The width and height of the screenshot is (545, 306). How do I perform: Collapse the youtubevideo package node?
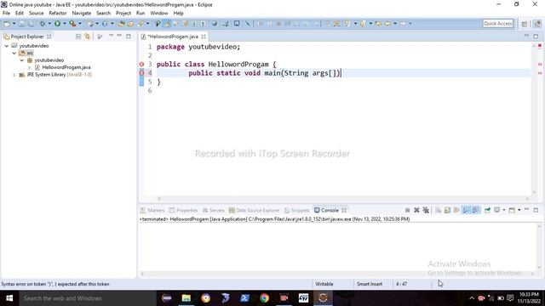(x=22, y=60)
